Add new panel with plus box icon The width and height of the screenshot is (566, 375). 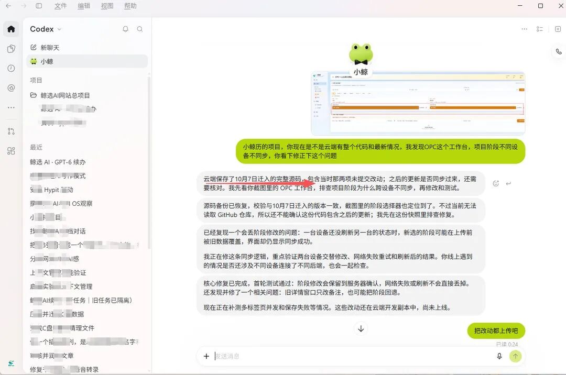tap(558, 29)
